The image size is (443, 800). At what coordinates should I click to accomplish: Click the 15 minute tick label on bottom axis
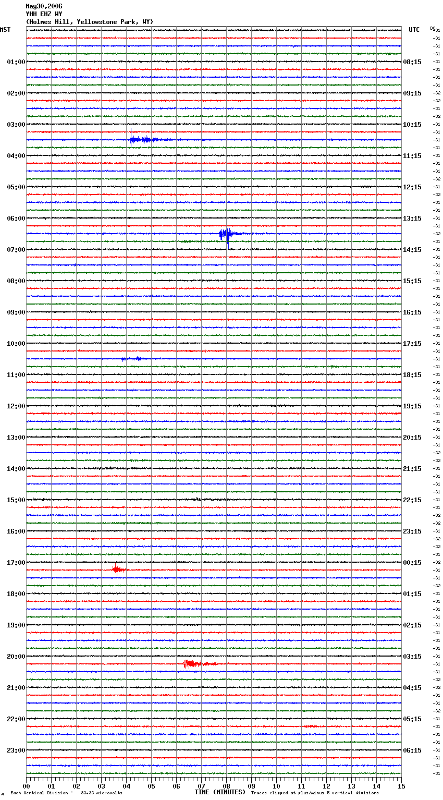(401, 786)
